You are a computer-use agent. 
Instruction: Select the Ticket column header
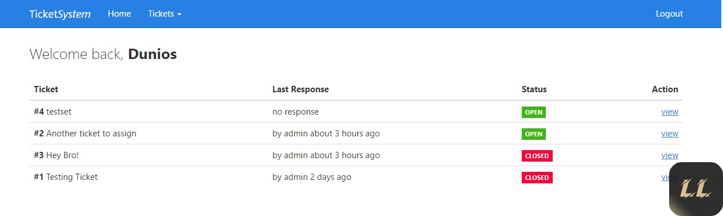(46, 89)
